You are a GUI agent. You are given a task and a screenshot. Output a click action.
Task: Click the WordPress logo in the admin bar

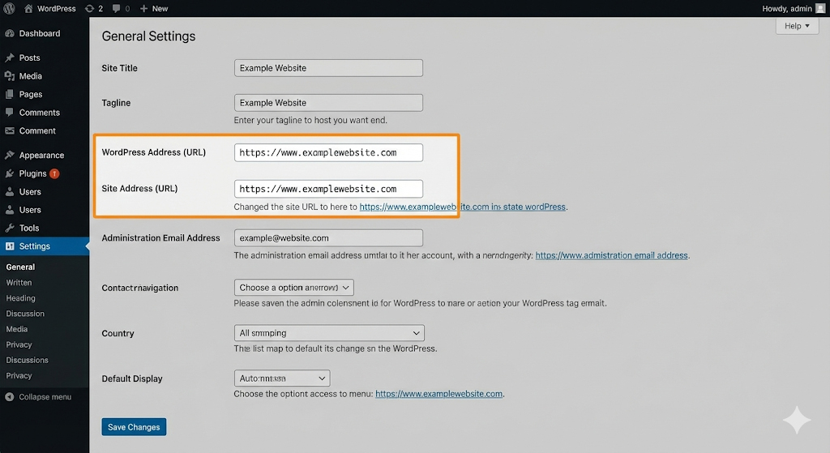click(x=9, y=8)
